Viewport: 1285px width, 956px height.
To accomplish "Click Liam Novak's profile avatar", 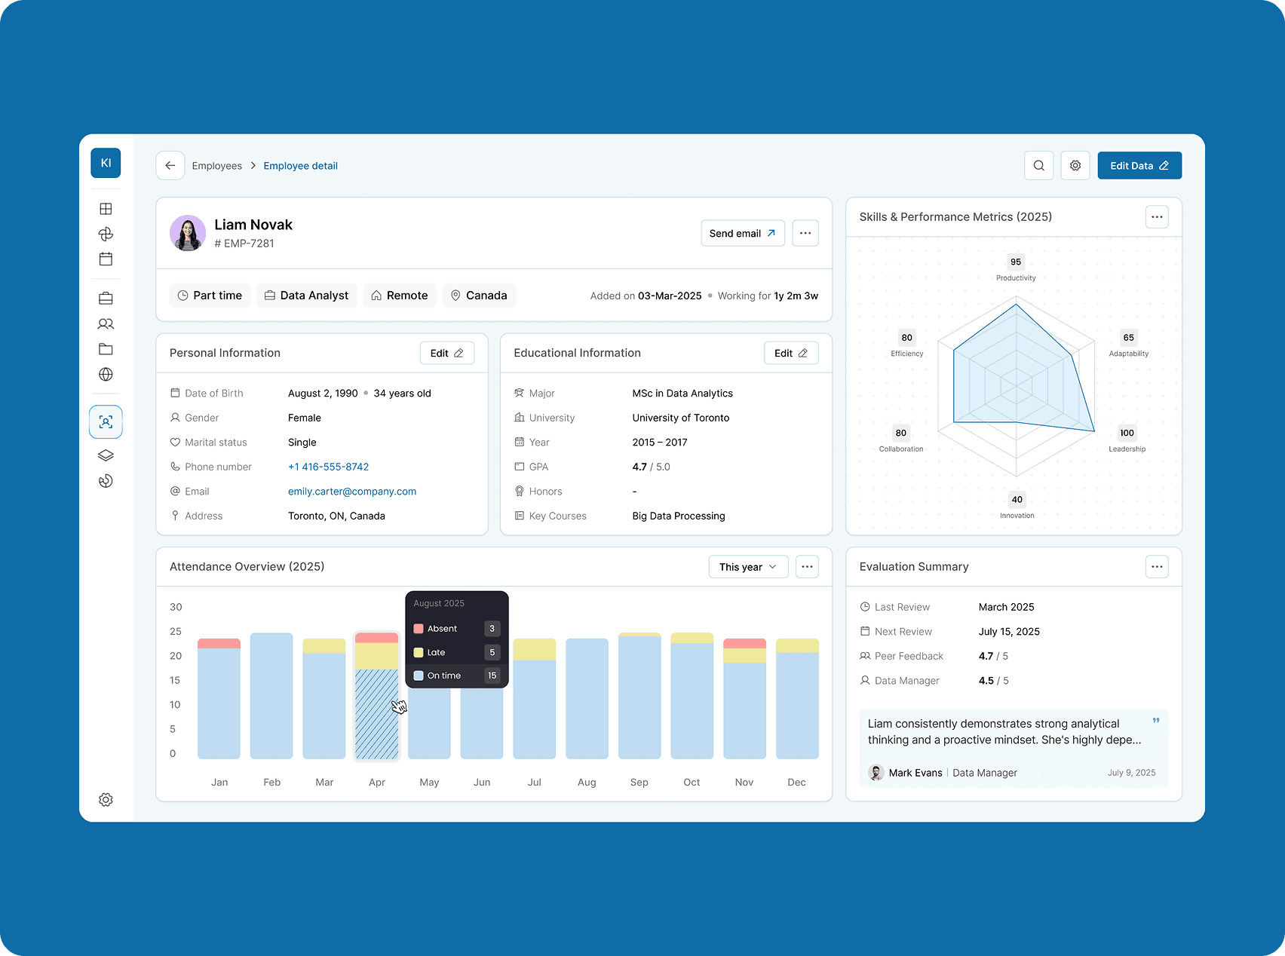I will point(188,233).
